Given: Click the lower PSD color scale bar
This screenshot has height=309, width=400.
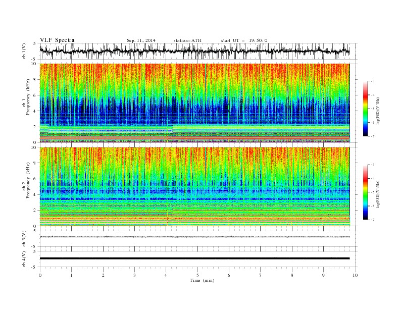Looking at the screenshot, I should click(365, 192).
